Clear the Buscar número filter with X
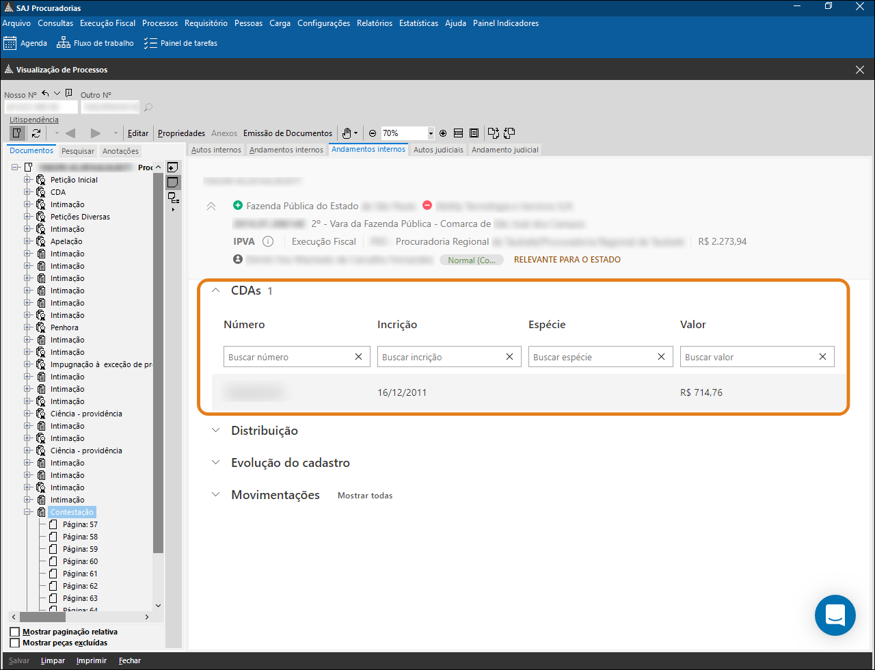The height and width of the screenshot is (670, 875). click(x=358, y=357)
